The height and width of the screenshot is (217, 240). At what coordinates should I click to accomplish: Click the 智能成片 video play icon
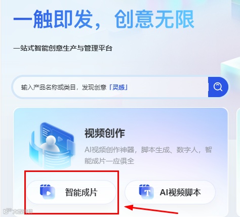click(48, 192)
